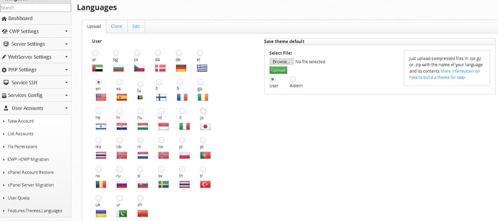The height and width of the screenshot is (221, 498).
Task: Select the 'ja' language radio button
Action: coord(203,111)
